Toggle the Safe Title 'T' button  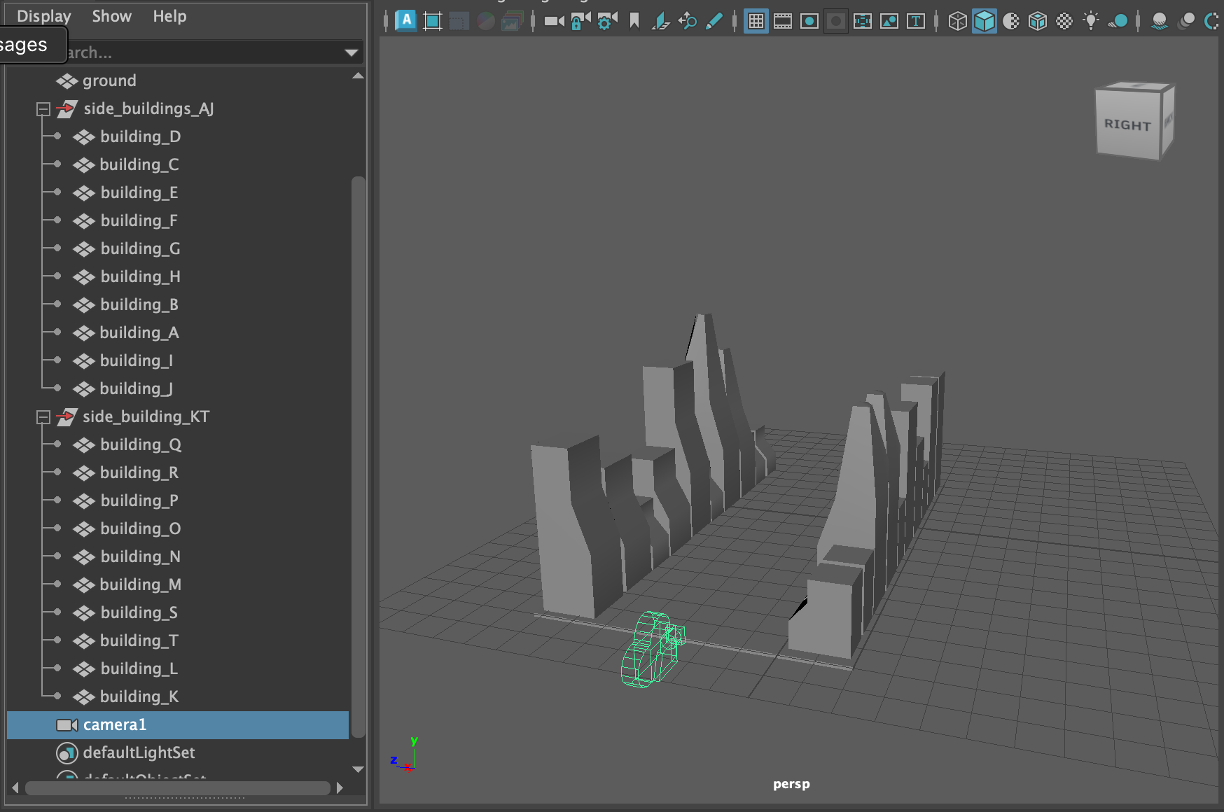click(916, 21)
